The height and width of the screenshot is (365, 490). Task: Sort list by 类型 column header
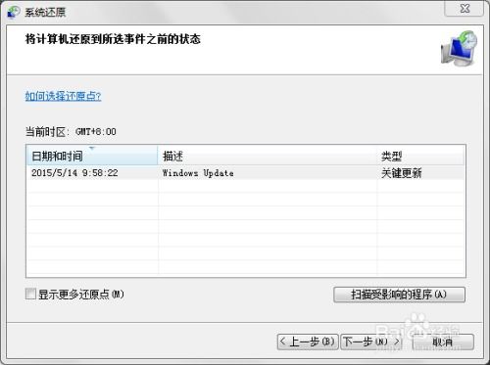coord(420,156)
